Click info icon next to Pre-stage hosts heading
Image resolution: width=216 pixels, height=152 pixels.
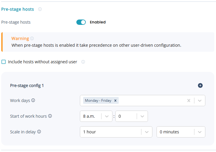pyautogui.click(x=40, y=9)
